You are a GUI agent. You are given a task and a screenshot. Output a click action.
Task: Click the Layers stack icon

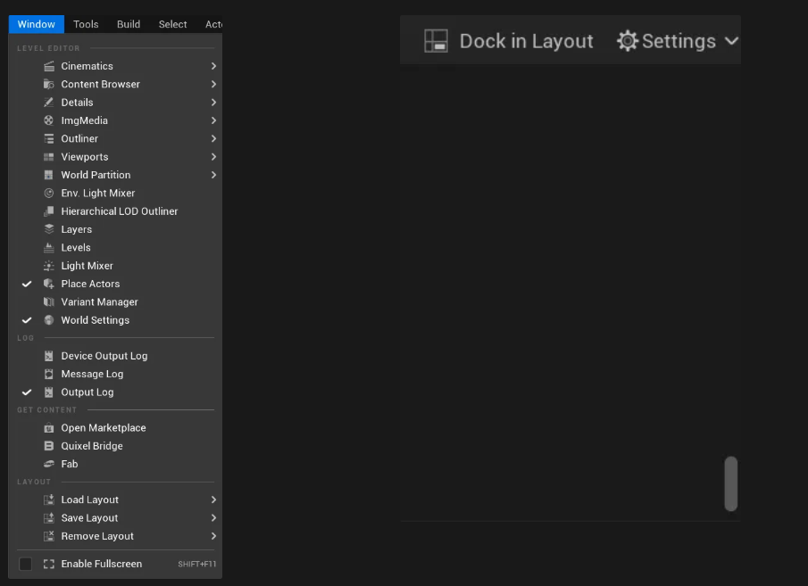click(x=49, y=229)
